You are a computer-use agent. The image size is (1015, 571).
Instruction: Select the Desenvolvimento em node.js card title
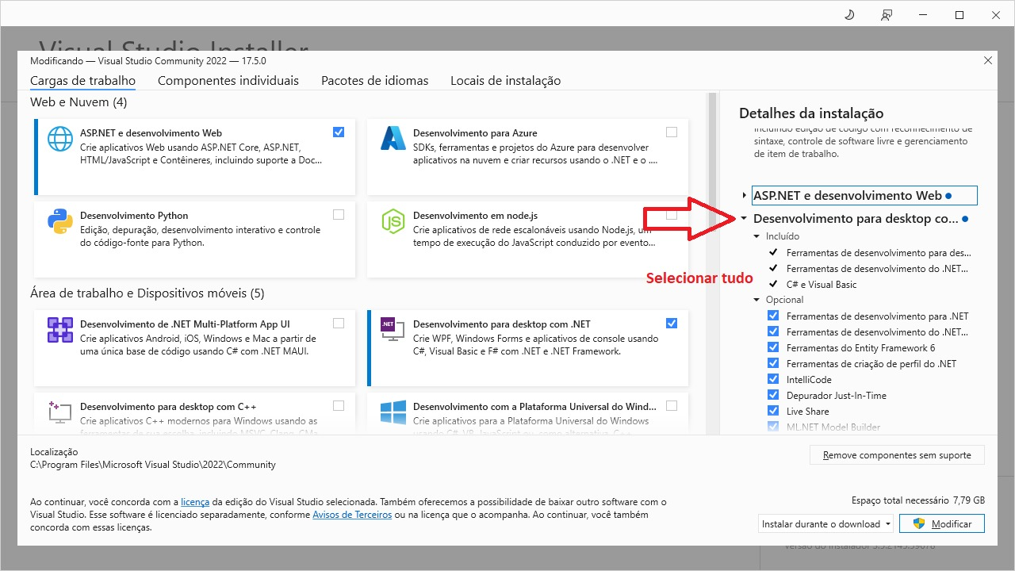pos(475,216)
